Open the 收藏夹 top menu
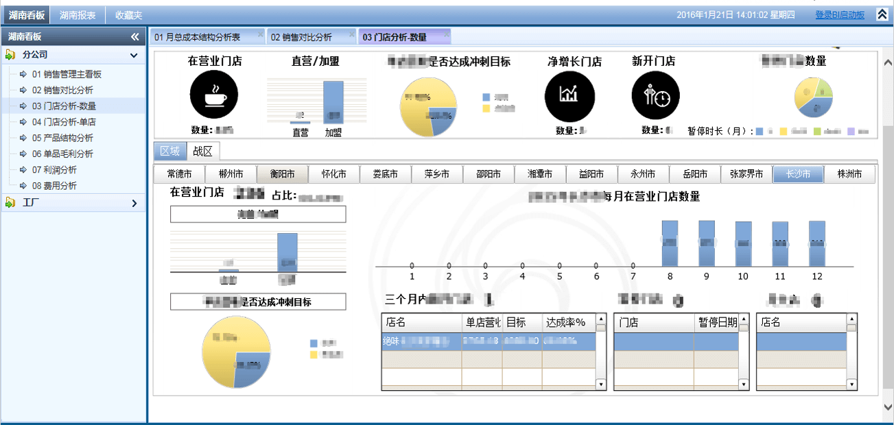This screenshot has height=425, width=894. [128, 14]
